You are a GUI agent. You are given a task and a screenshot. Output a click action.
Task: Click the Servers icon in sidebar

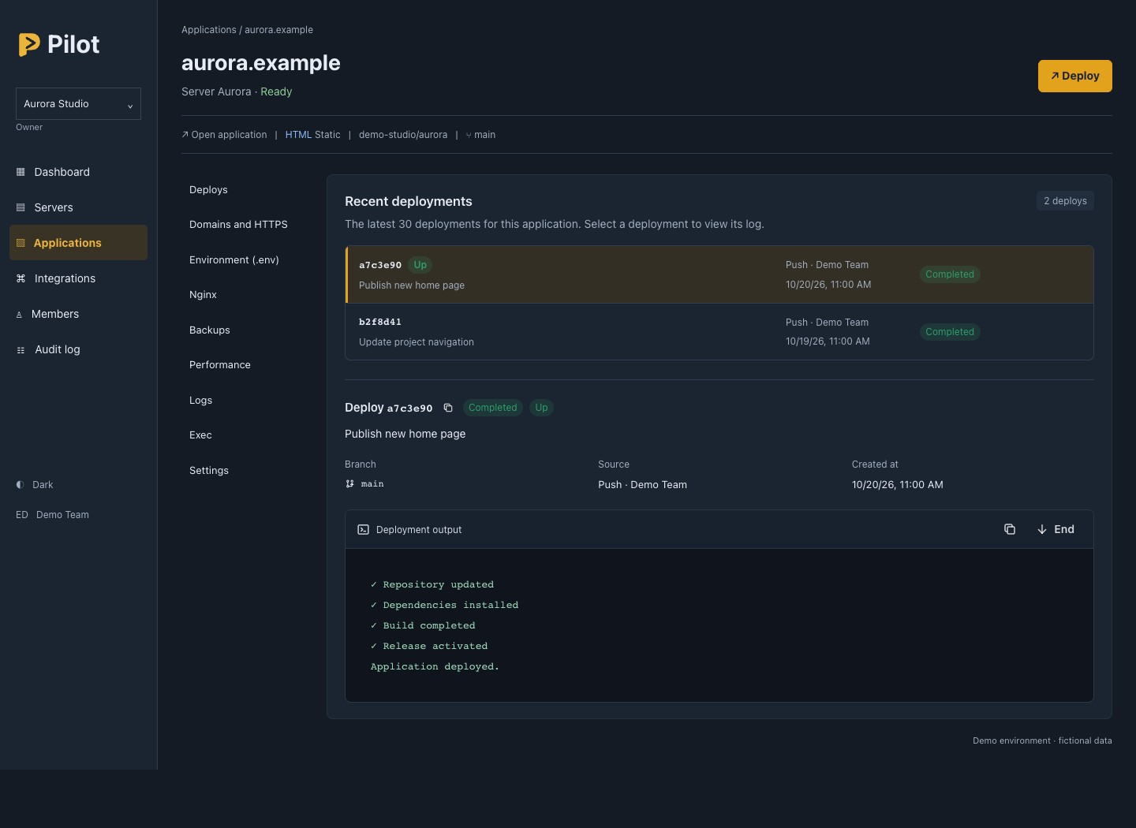coord(21,207)
